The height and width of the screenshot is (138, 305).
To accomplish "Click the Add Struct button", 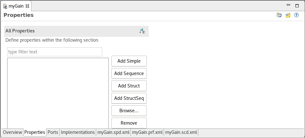I will 129,86.
